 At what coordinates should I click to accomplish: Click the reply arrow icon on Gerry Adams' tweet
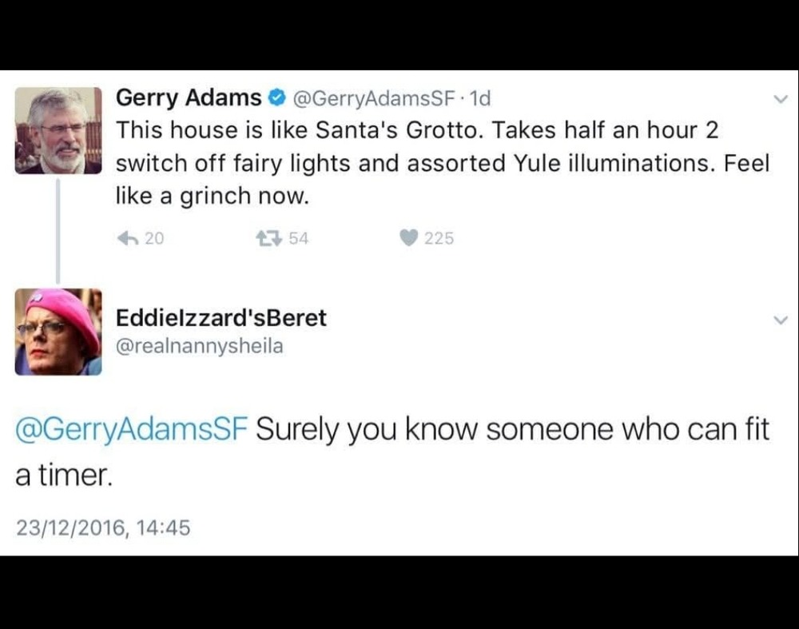(128, 237)
